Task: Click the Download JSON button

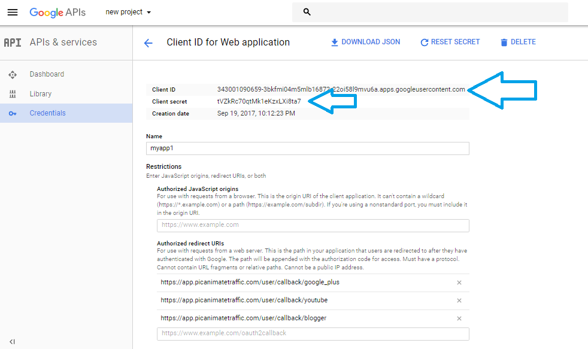Action: point(366,42)
